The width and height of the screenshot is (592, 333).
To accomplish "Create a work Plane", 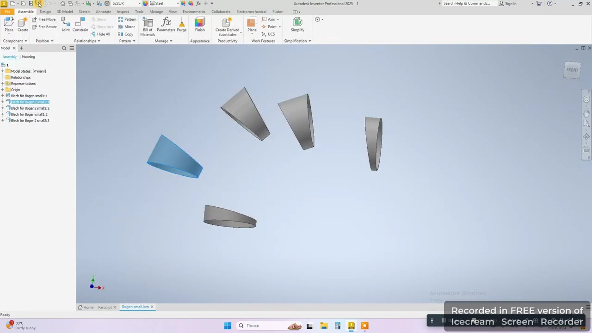I will coord(252,25).
